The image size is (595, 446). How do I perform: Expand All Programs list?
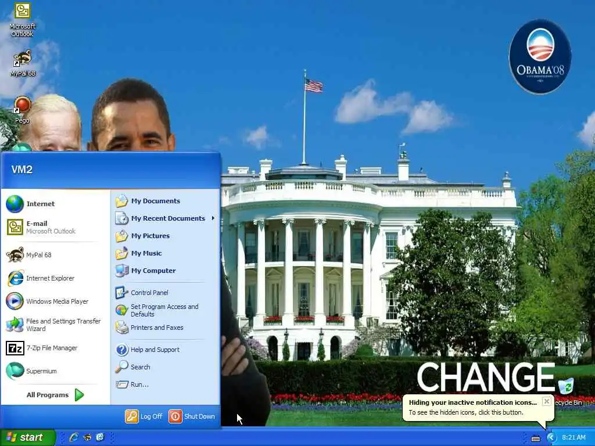[55, 395]
